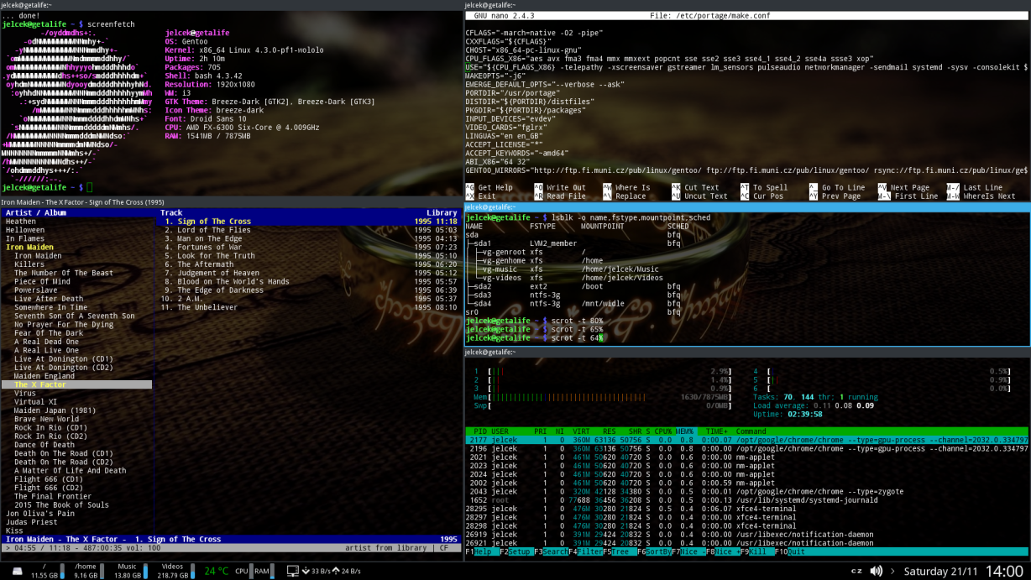
Task: Click the Artist / Album column header
Action: tap(36, 213)
